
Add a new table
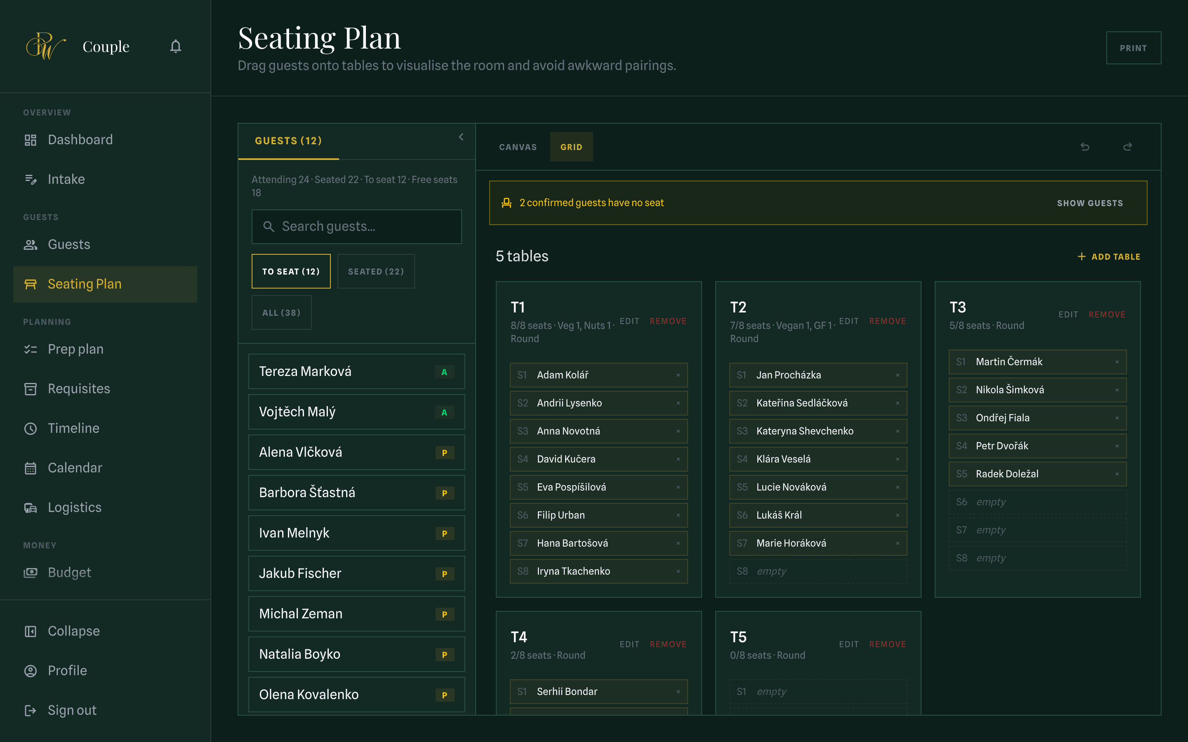click(x=1108, y=257)
